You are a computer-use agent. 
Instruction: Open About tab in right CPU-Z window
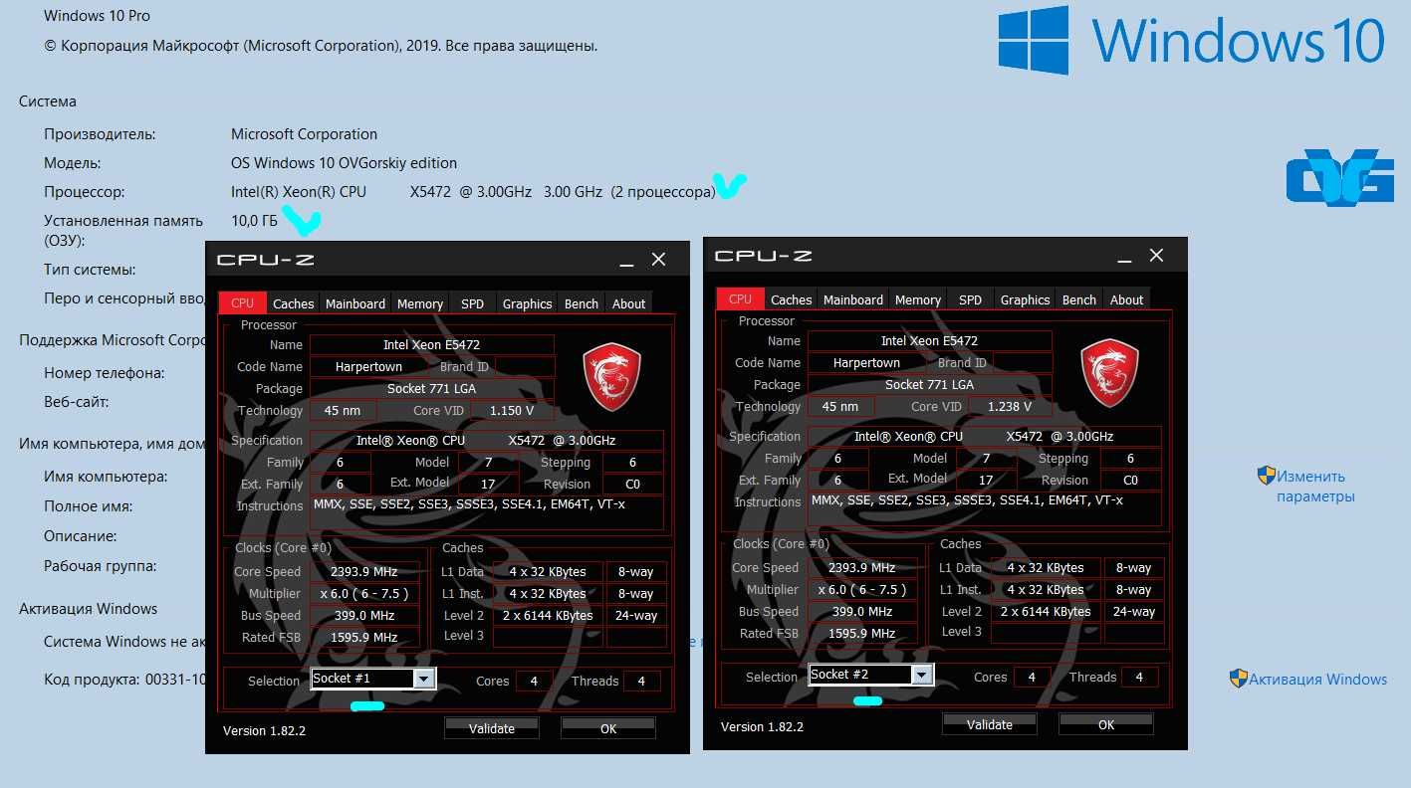(x=1126, y=299)
